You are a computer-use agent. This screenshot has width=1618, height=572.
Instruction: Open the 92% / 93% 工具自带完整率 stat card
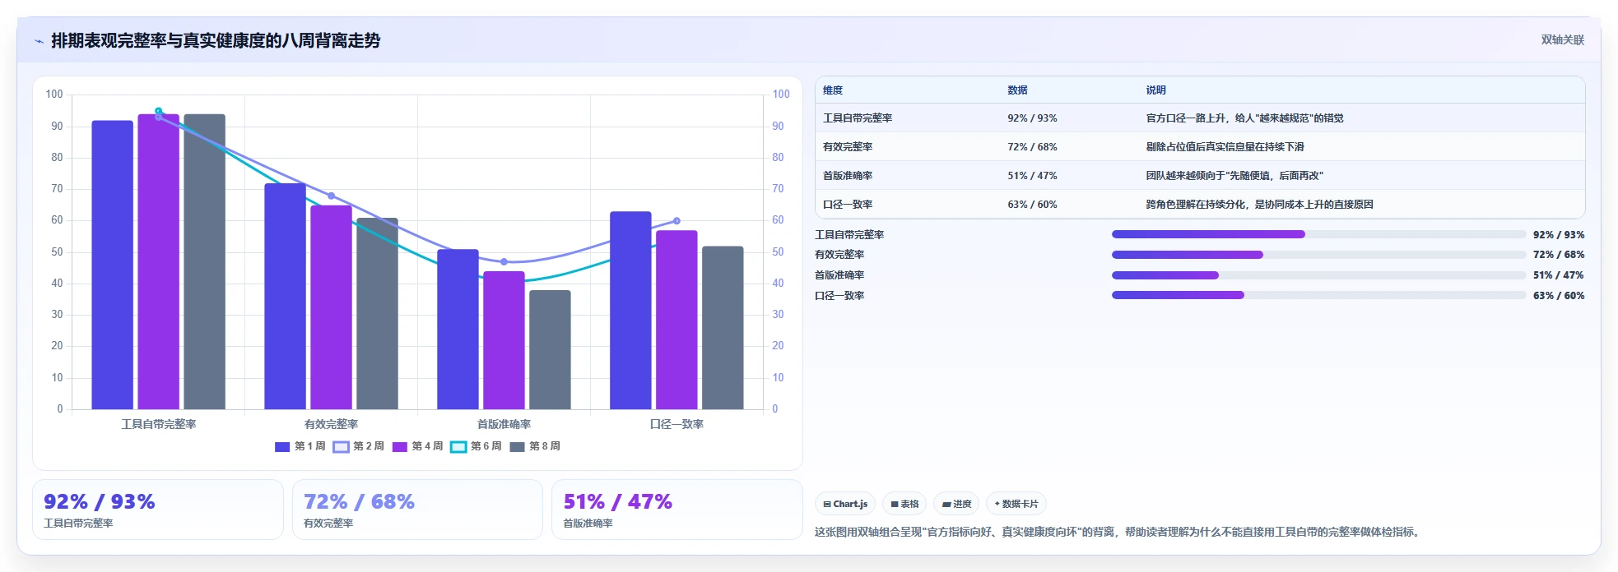pyautogui.click(x=158, y=510)
